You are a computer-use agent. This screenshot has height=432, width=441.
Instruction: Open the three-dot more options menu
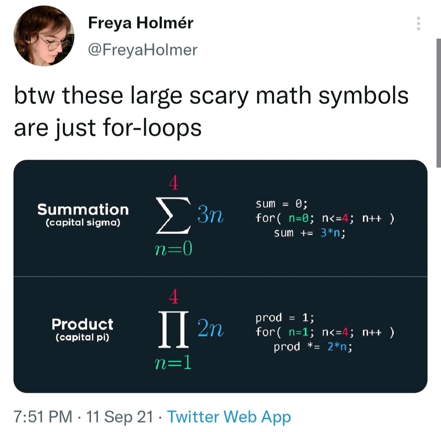pos(418,23)
